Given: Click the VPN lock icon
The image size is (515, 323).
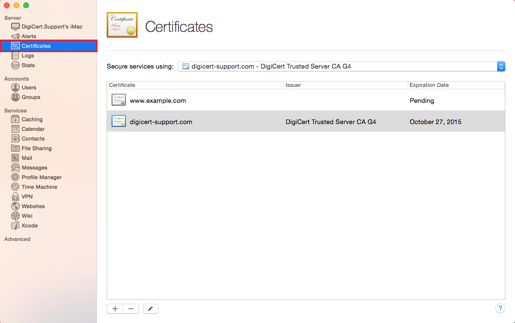Looking at the screenshot, I should tap(15, 197).
